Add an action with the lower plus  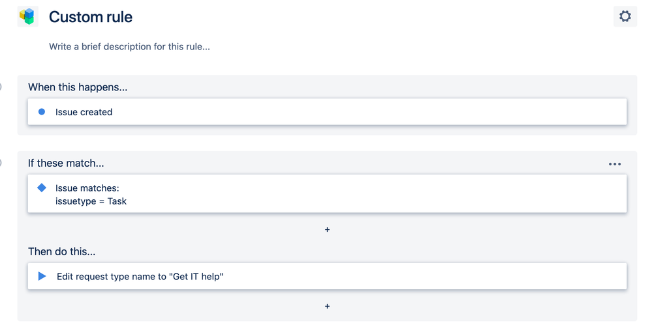pos(327,306)
